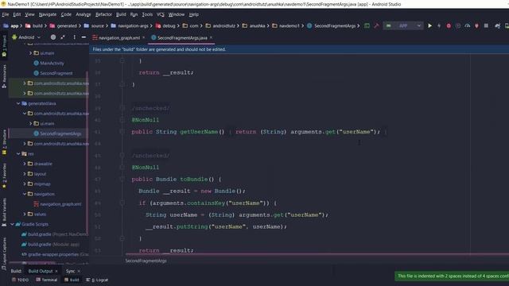Open build.gradle (Module: app) file

click(x=50, y=244)
